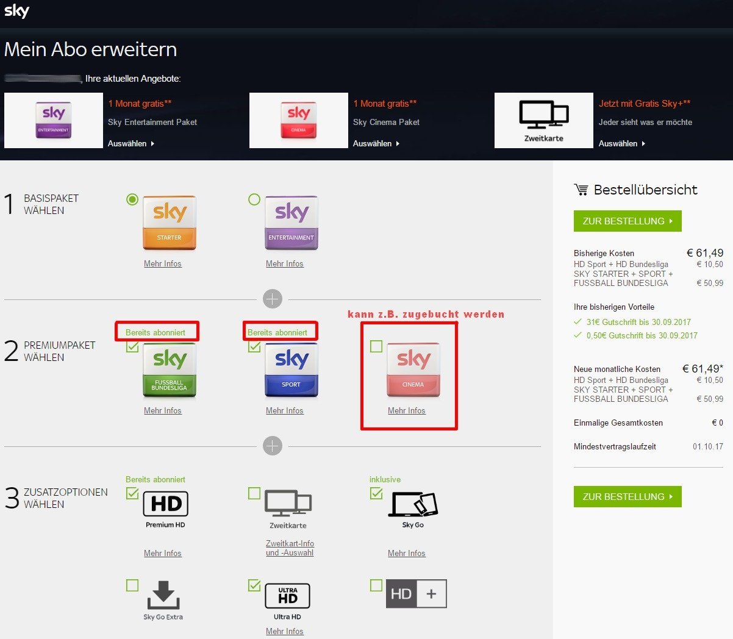733x639 pixels.
Task: Click the 'Einmalige Gesamtkosten' label
Action: (618, 423)
